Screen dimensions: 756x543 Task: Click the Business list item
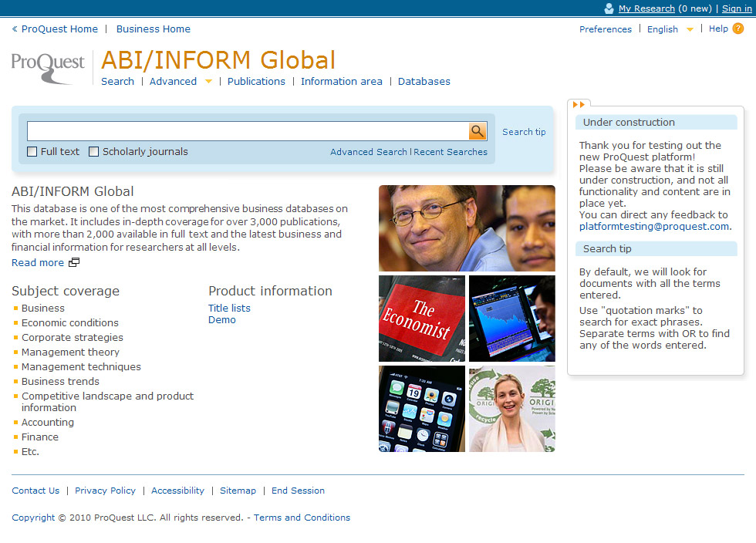[x=43, y=309]
